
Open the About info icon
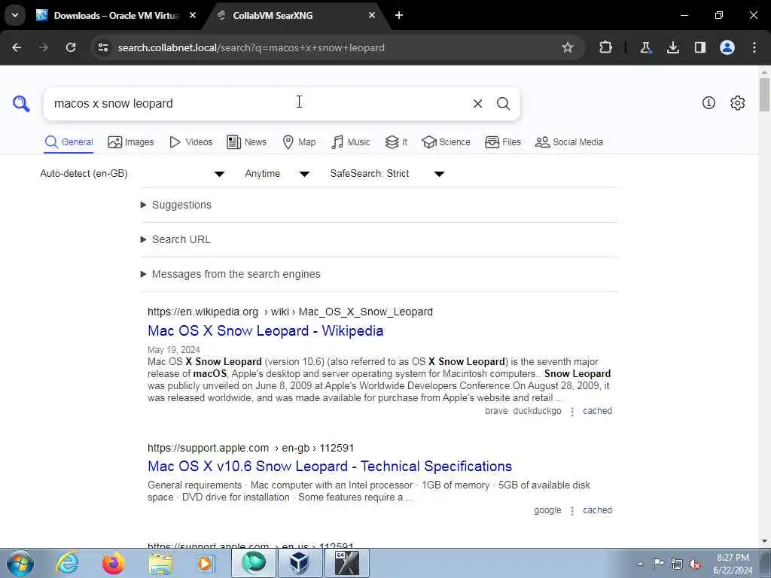[709, 102]
